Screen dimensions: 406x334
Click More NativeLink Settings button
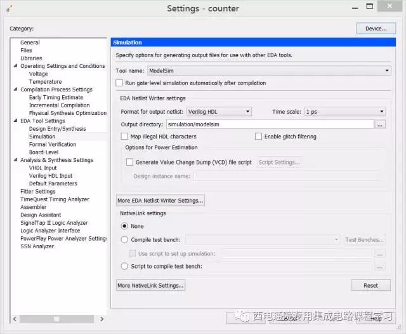click(x=151, y=285)
